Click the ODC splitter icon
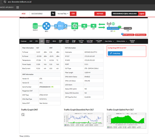Viewport: 155px width, 139px height. coord(84,26)
